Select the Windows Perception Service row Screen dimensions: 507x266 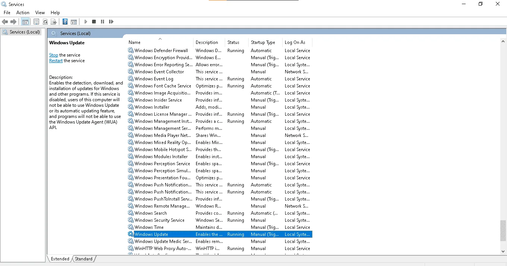[220, 164]
